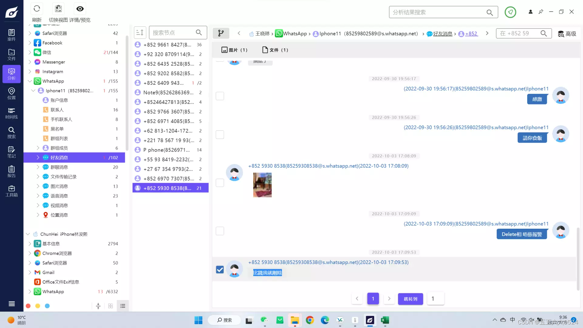Click the switch view (切换视图) icon

pos(58,9)
